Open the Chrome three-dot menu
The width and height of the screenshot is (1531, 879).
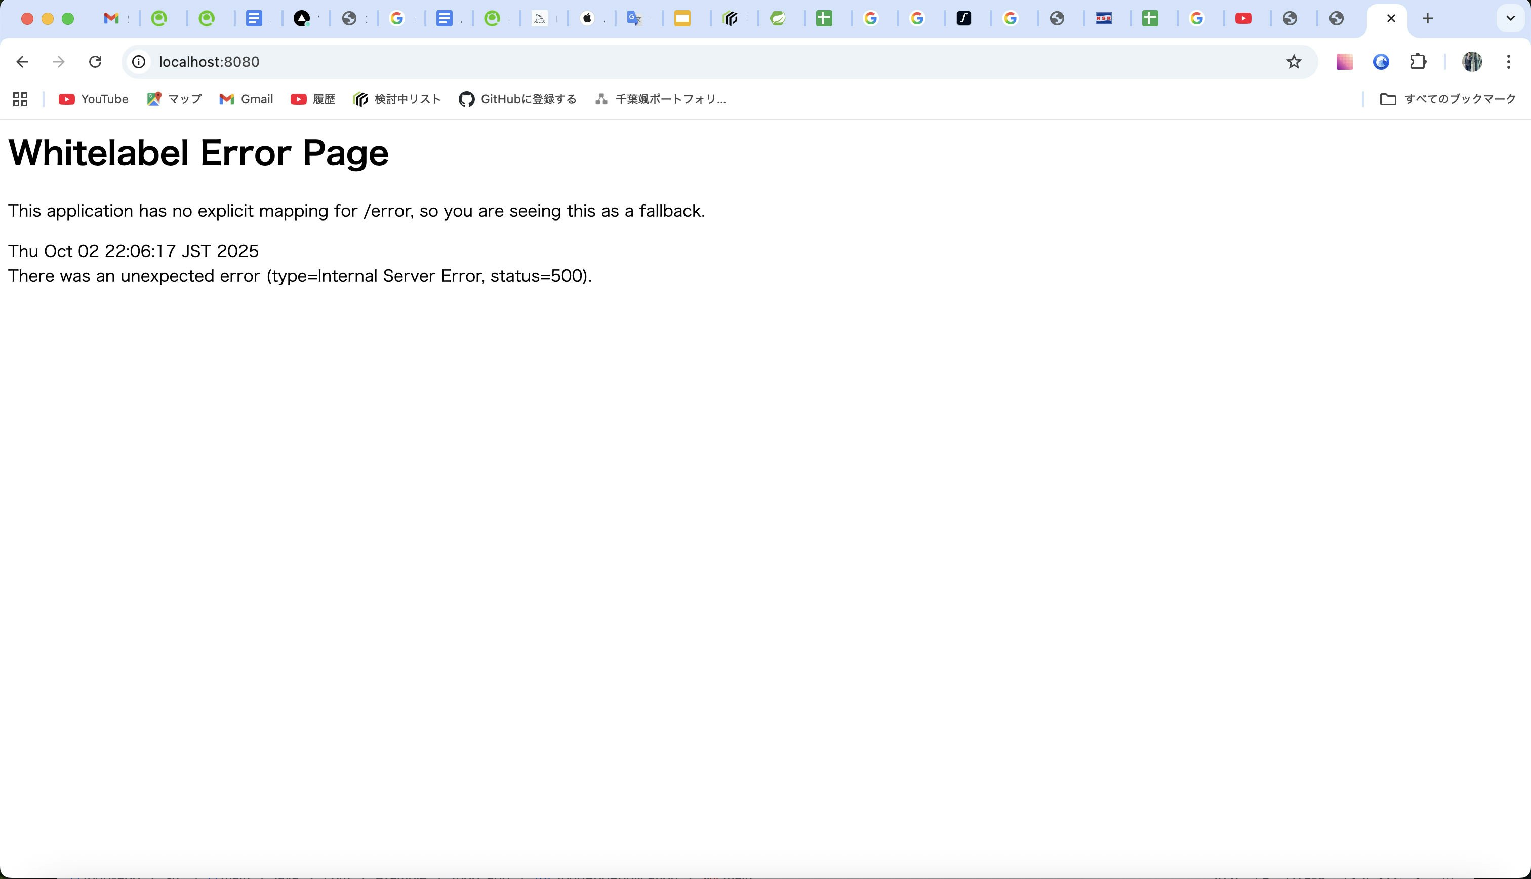pos(1509,62)
